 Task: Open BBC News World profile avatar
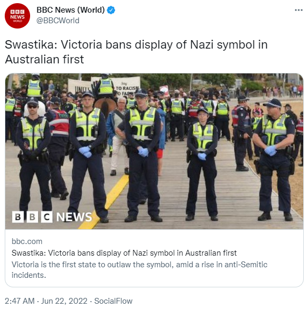(17, 16)
